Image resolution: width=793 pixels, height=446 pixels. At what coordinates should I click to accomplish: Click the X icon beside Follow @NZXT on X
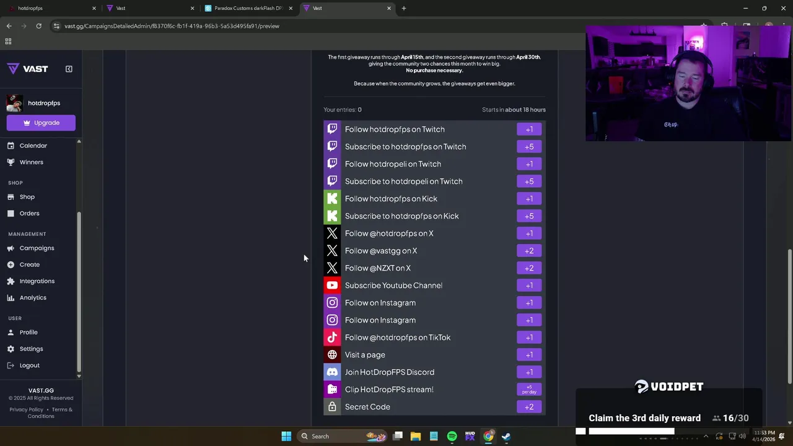332,268
